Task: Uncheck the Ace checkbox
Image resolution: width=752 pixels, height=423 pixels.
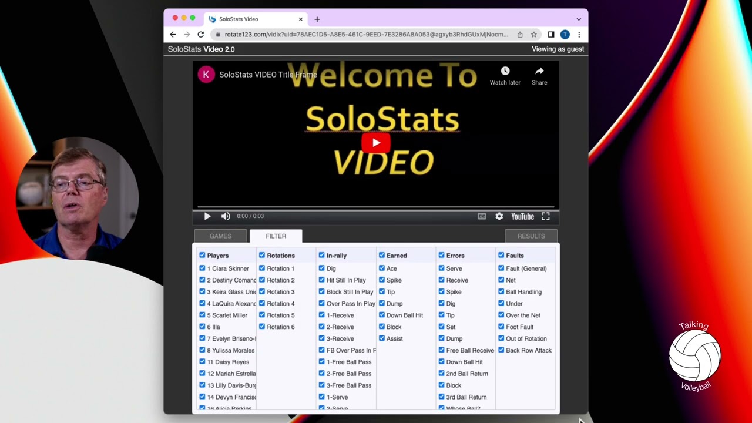Action: click(x=382, y=268)
